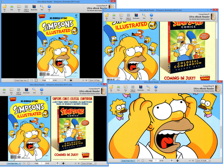Open Help in the two-page view window
Viewport: 224px width, 167px height.
coord(42,91)
